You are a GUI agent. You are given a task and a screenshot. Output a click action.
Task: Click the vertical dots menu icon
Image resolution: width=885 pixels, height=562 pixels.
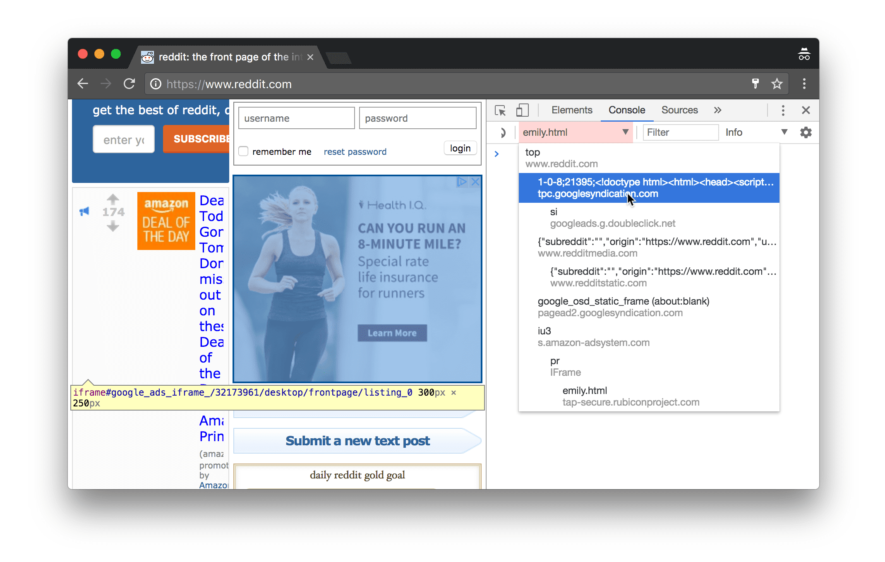coord(782,110)
